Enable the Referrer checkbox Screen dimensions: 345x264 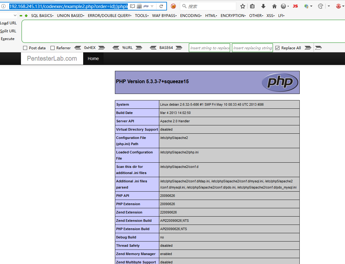pyautogui.click(x=52, y=48)
